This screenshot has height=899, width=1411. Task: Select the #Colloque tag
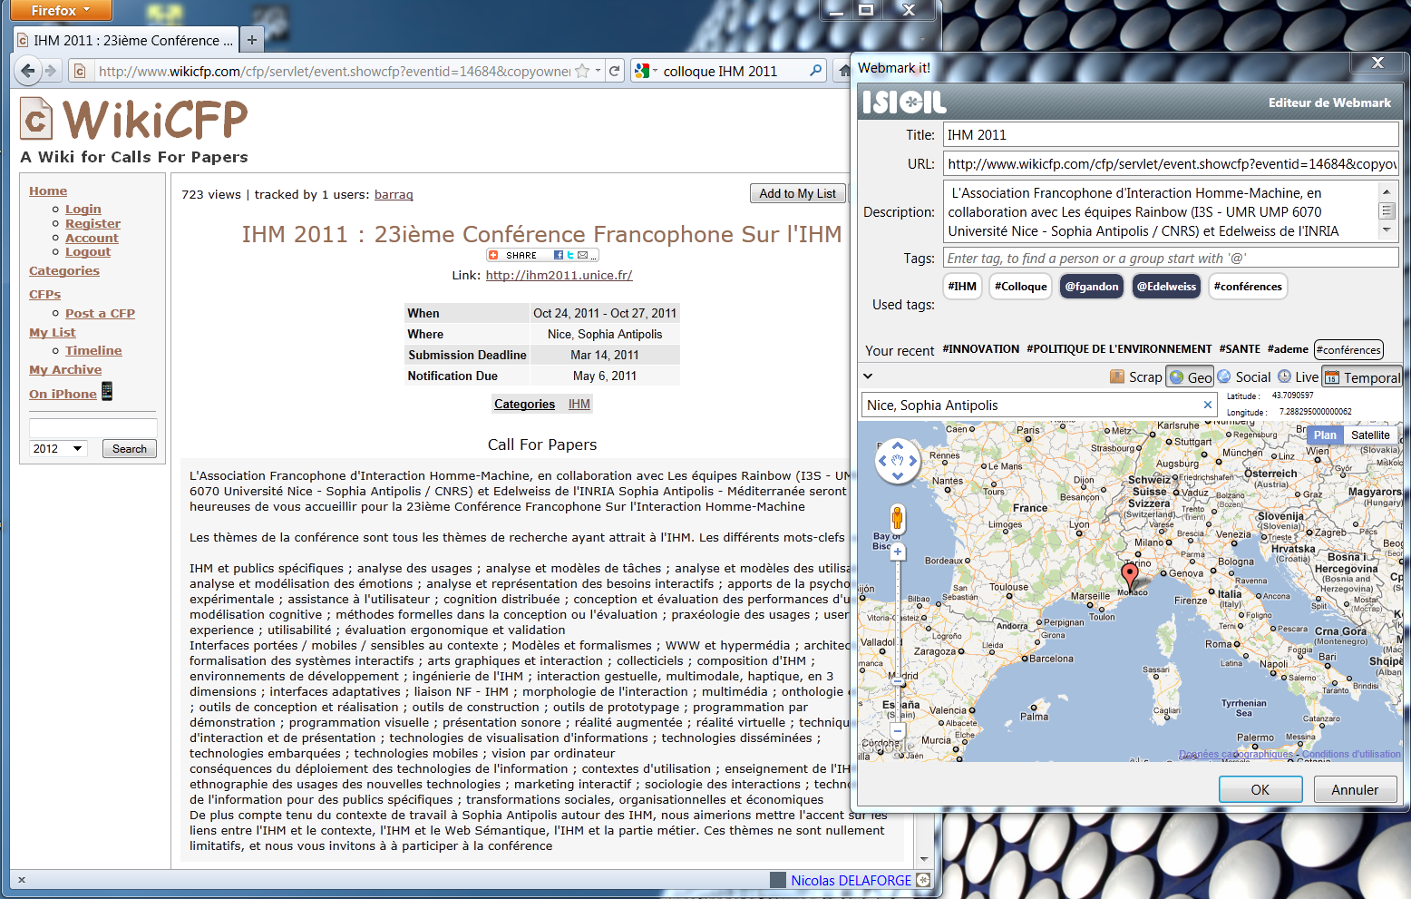pyautogui.click(x=1020, y=286)
